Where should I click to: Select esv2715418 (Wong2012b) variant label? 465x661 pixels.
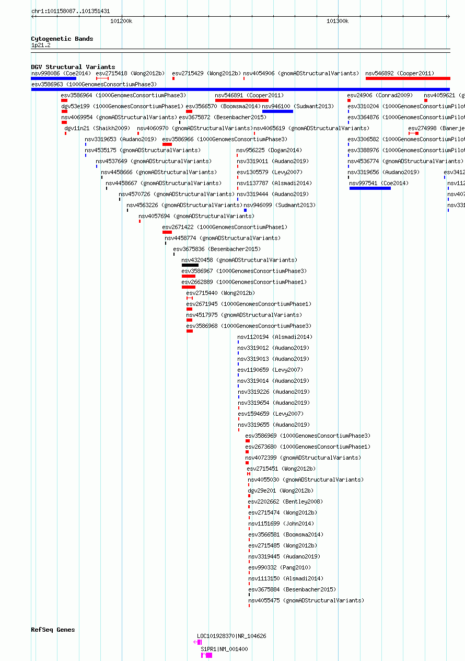pyautogui.click(x=130, y=74)
